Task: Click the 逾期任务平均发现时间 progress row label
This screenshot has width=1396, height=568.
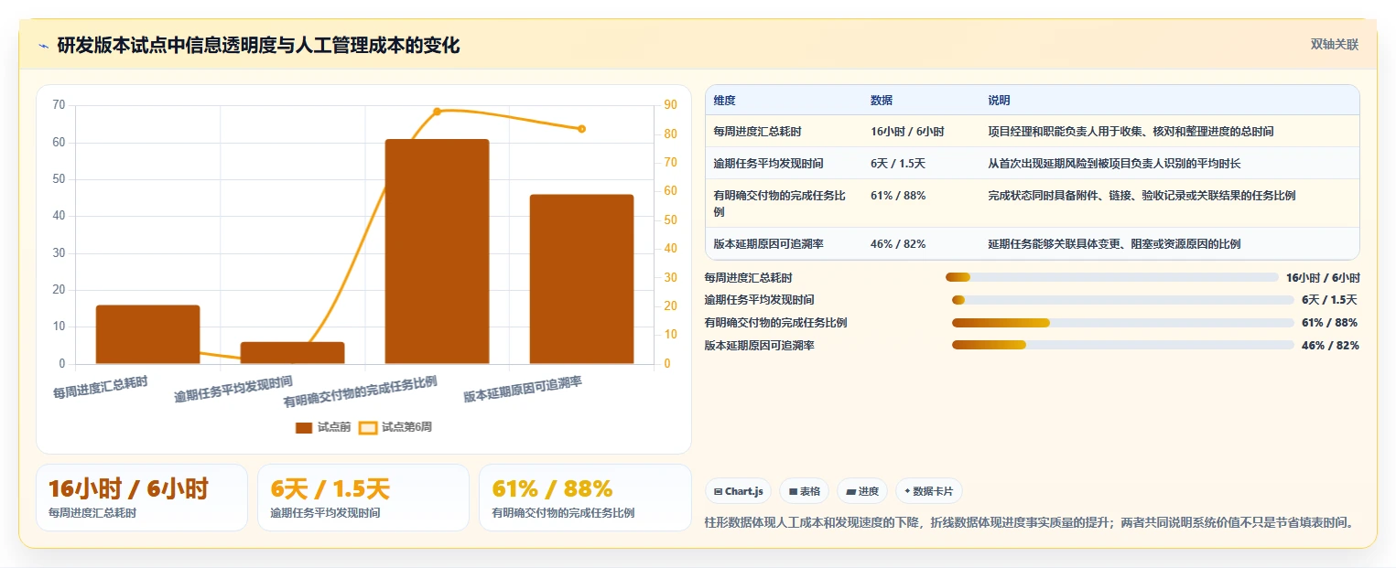Action: click(759, 300)
